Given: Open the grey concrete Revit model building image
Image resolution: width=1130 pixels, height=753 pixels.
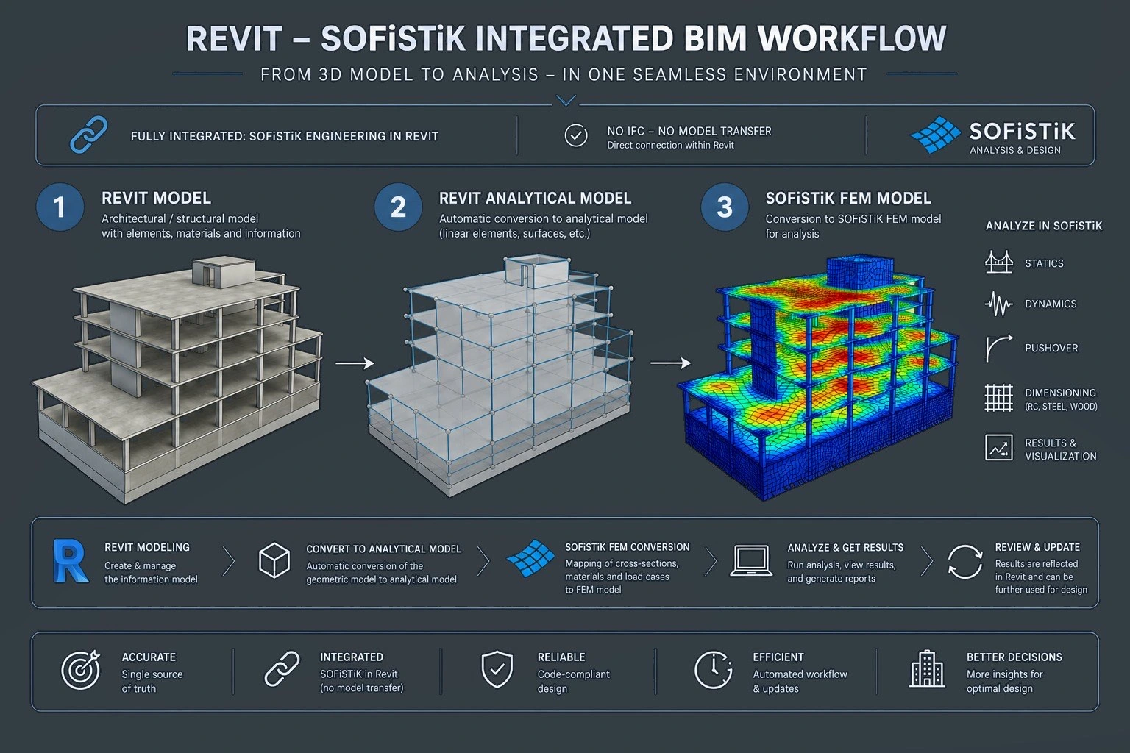Looking at the screenshot, I should 177,379.
